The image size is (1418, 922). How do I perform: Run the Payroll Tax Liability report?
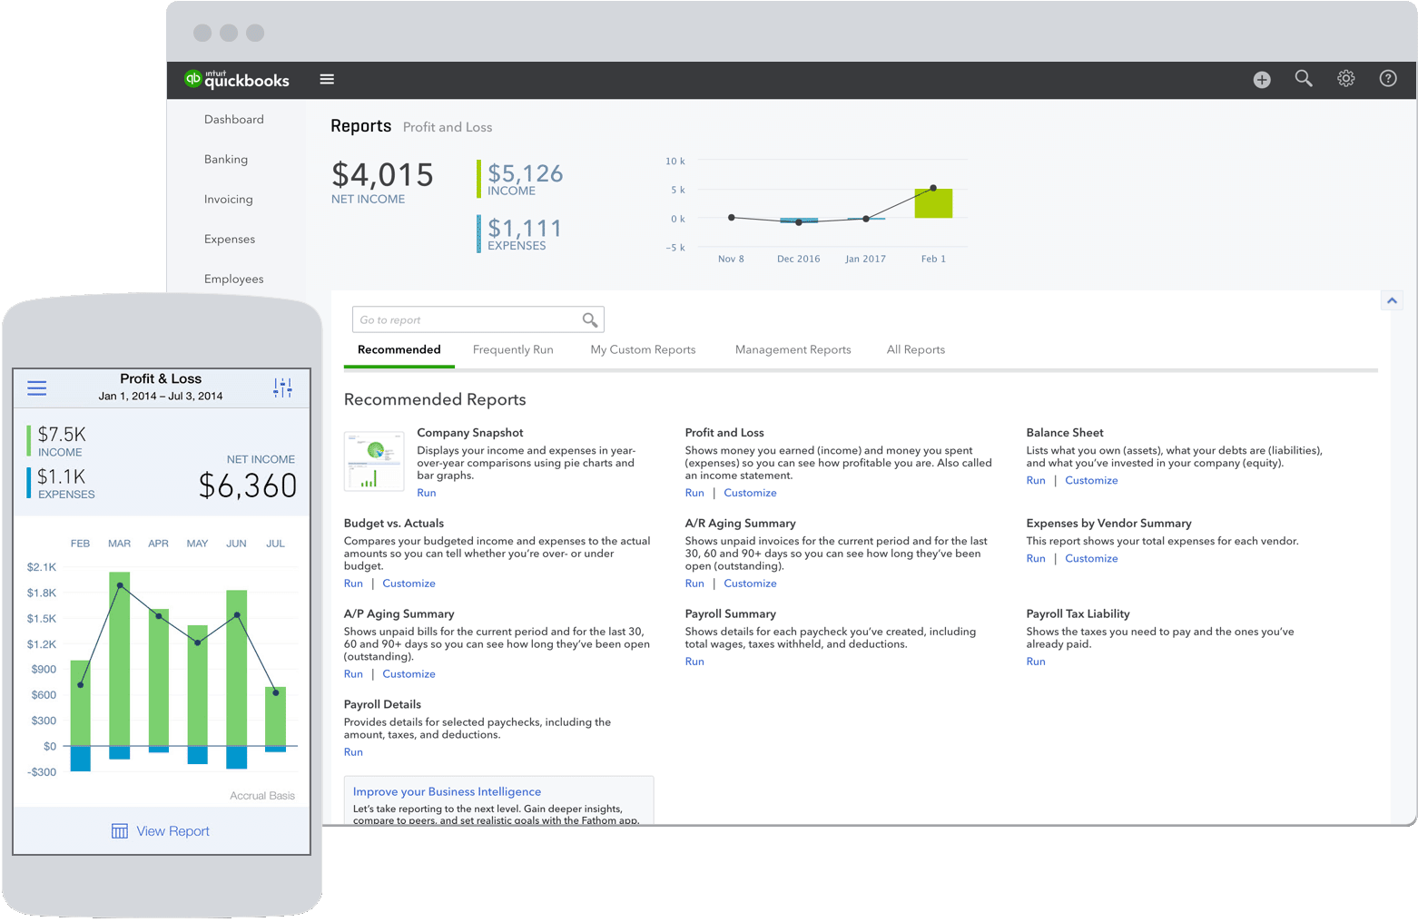pos(1036,662)
